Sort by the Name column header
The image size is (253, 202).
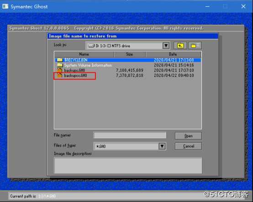[84, 54]
